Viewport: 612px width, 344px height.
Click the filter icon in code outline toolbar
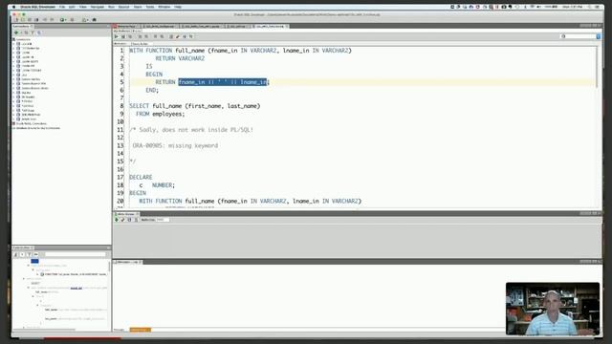[x=29, y=254]
